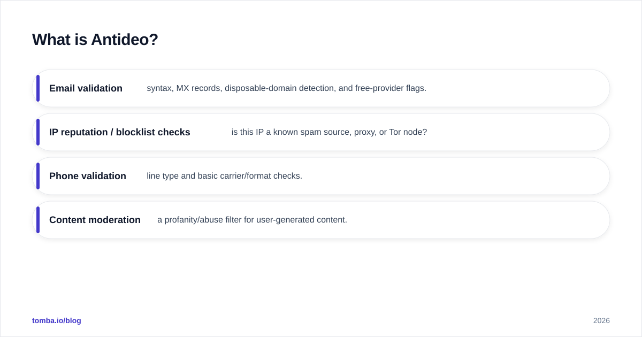Click the profanity/abuse filter description text
This screenshot has width=642, height=337.
point(252,220)
